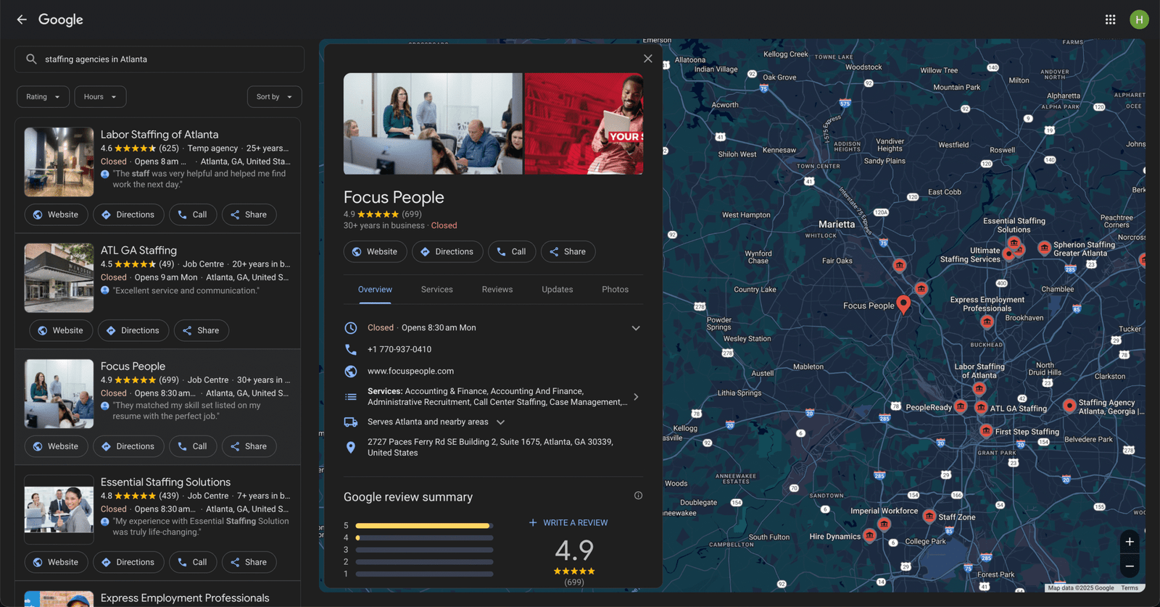The width and height of the screenshot is (1160, 607).
Task: Click the 1-star rating bar
Action: click(x=424, y=574)
